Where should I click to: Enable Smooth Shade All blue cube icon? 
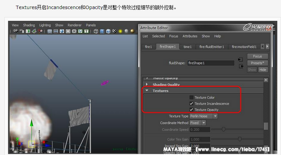102,31
